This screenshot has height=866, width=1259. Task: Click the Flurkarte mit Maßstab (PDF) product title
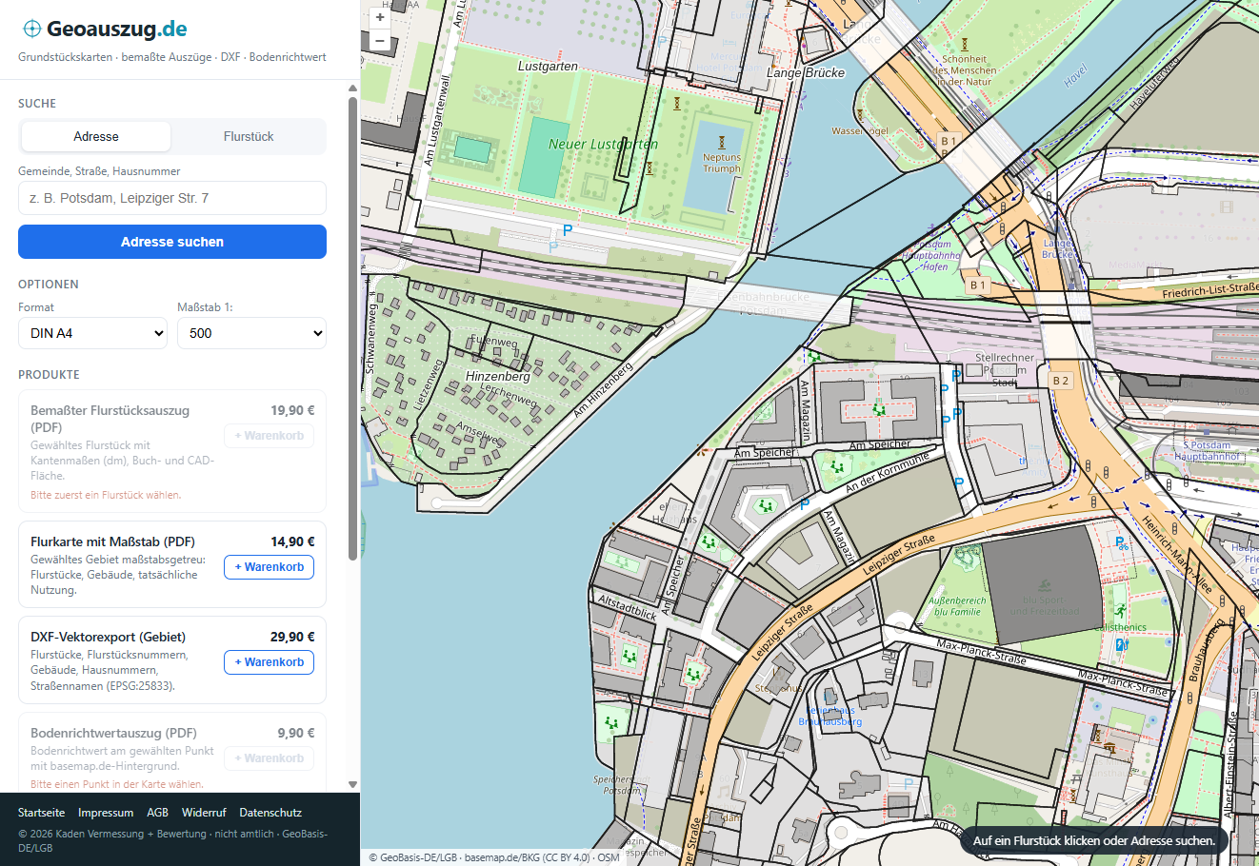(x=112, y=541)
